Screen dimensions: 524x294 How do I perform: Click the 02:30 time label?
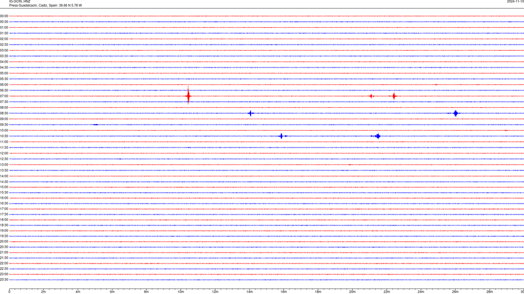4,45
